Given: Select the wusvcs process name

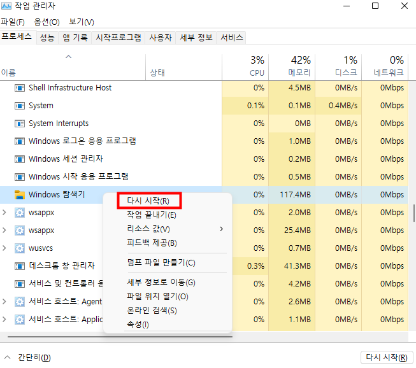Looking at the screenshot, I should (x=41, y=248).
